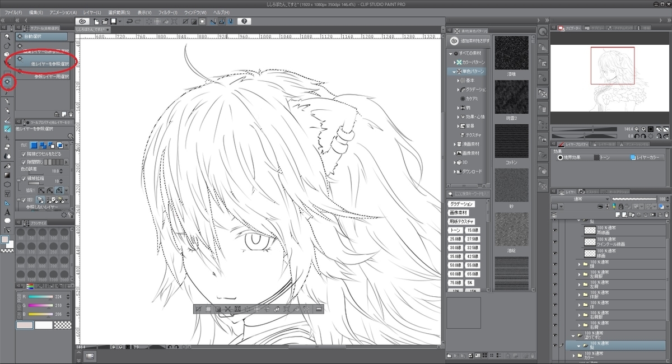Toggle '隣接ピクセルをたどる' checkbox
The image size is (672, 364).
(x=24, y=153)
